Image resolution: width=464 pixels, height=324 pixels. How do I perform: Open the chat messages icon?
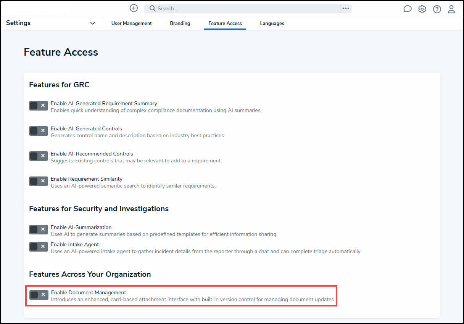pyautogui.click(x=407, y=8)
